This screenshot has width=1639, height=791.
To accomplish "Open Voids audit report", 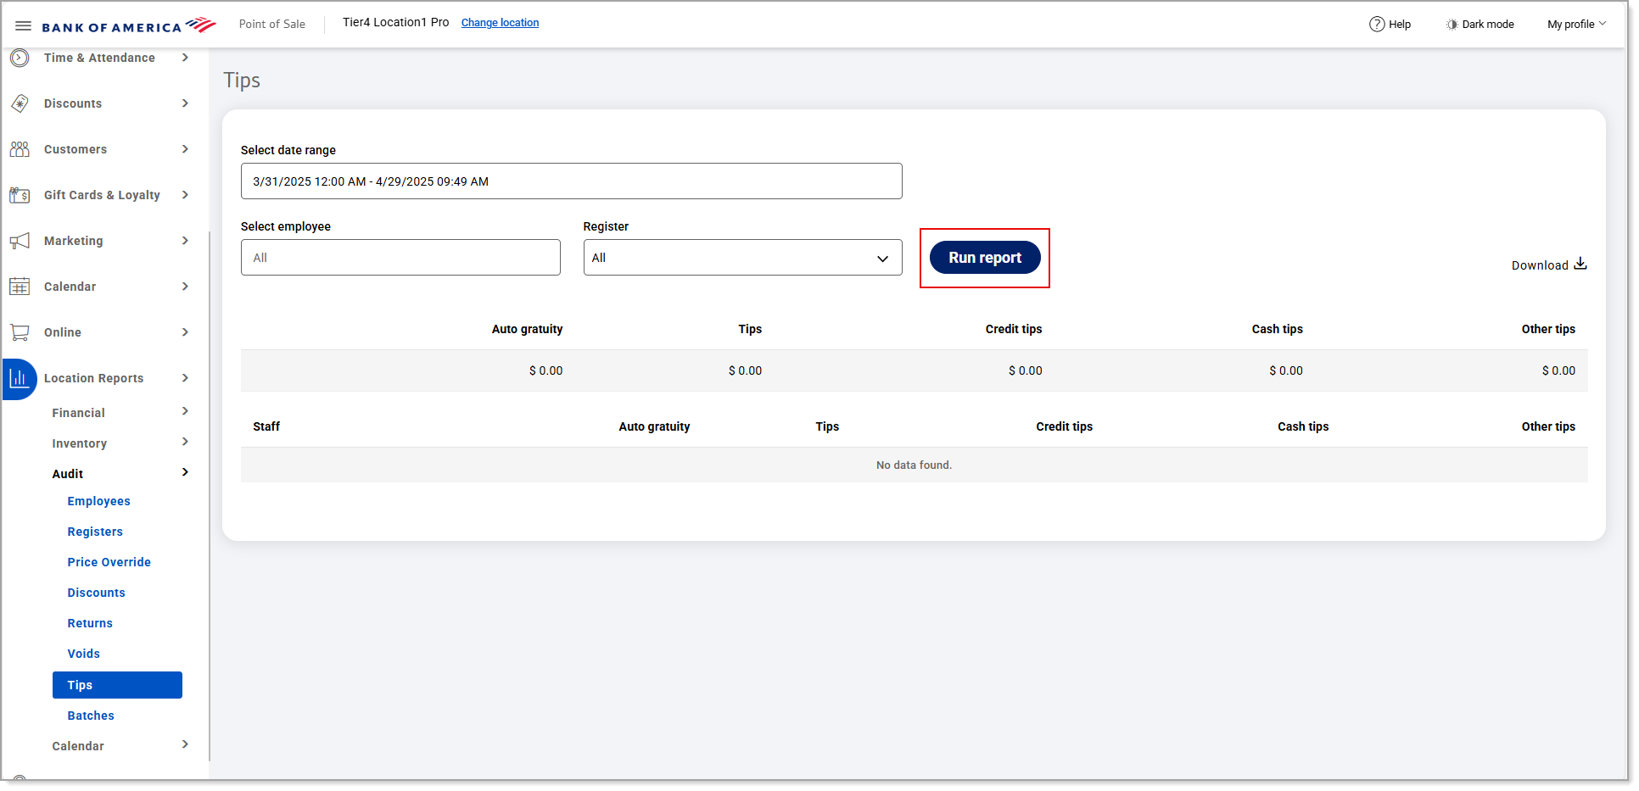I will click(x=84, y=654).
